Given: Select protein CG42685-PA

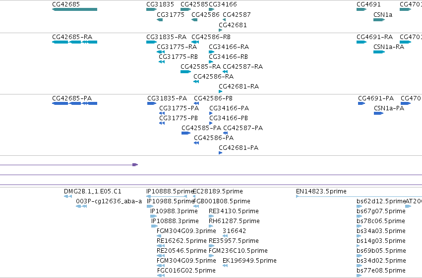Looking at the screenshot, I should 74,103.
